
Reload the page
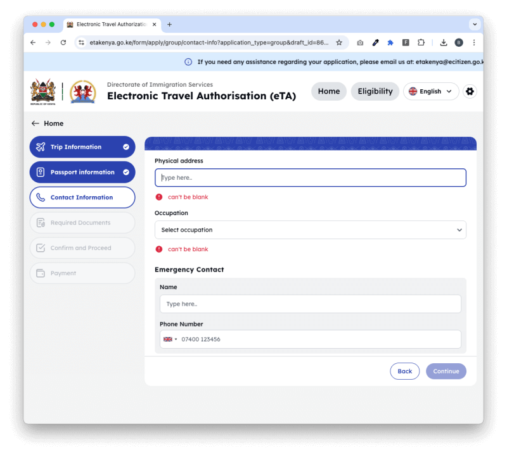[63, 42]
